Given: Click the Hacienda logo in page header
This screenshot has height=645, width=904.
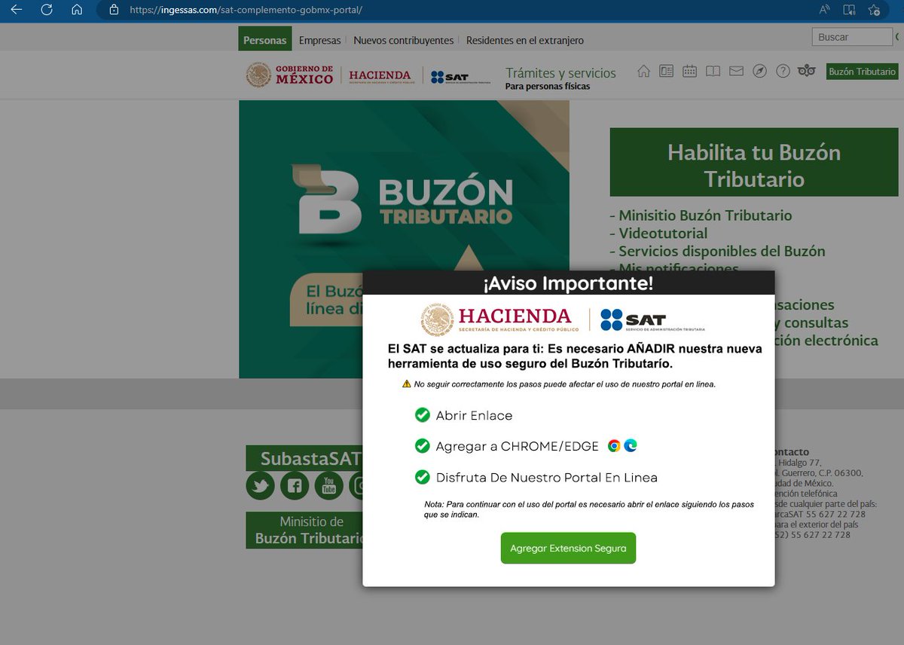Looking at the screenshot, I should (380, 75).
